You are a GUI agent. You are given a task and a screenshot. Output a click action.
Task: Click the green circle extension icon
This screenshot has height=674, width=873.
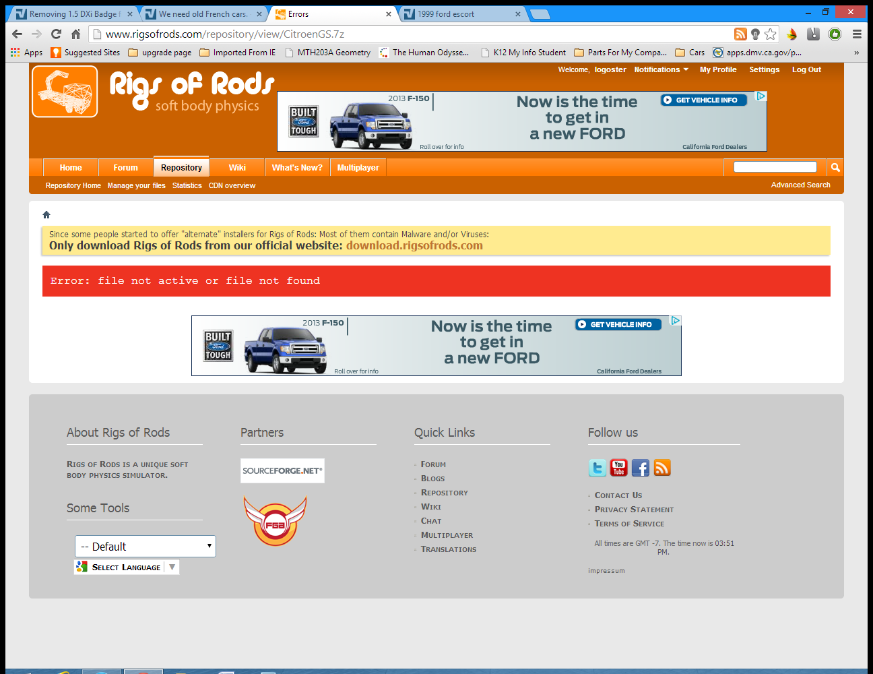pos(835,34)
